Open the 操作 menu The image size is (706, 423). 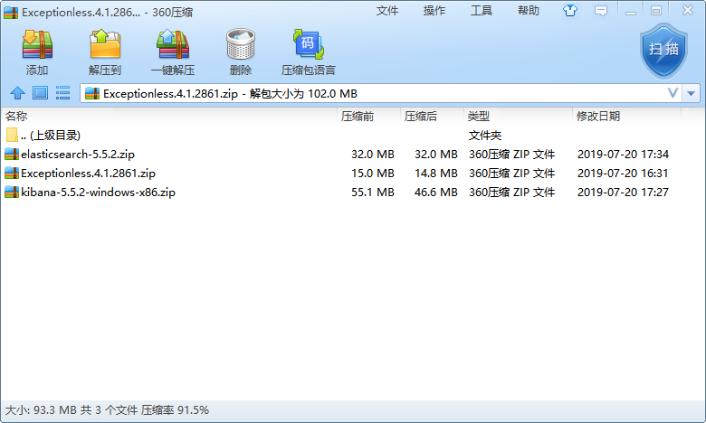coord(434,10)
